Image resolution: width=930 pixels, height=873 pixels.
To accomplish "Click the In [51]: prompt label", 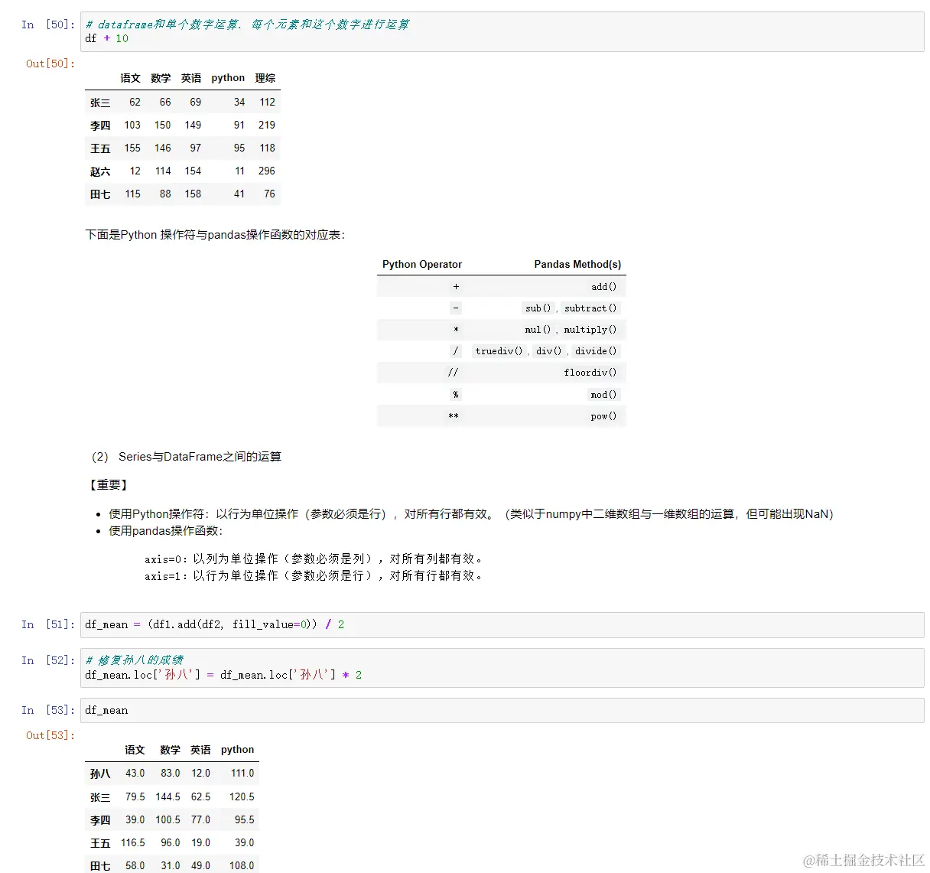I will 48,624.
